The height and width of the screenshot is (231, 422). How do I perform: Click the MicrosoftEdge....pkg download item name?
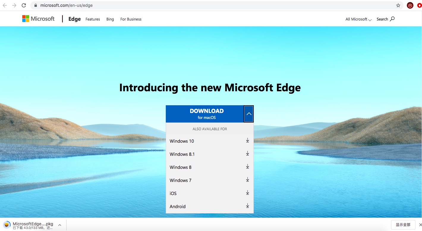33,224
